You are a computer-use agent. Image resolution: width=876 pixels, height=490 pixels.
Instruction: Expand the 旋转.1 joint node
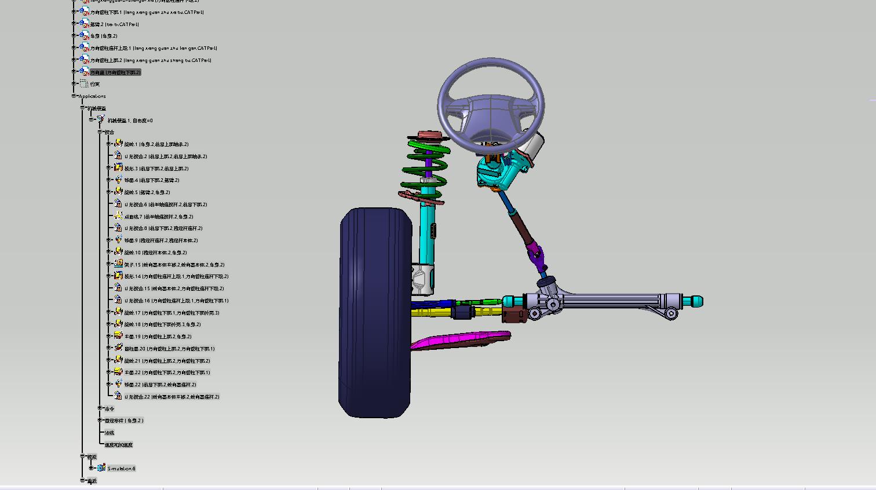click(108, 144)
